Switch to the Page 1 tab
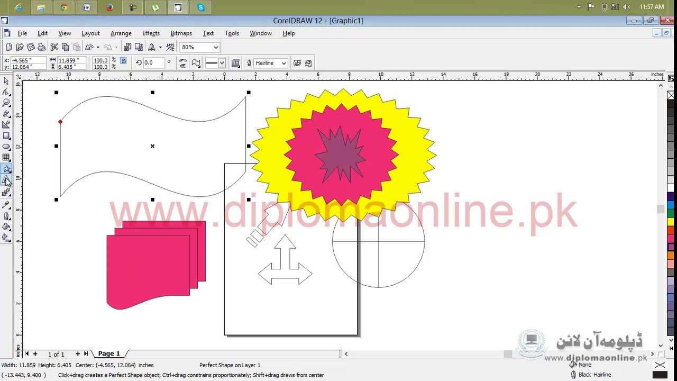The height and width of the screenshot is (381, 677). 109,353
